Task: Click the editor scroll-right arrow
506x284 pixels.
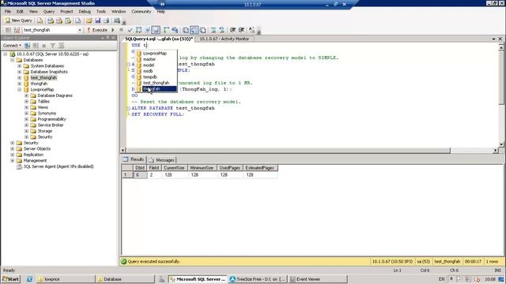Action: coord(496,151)
